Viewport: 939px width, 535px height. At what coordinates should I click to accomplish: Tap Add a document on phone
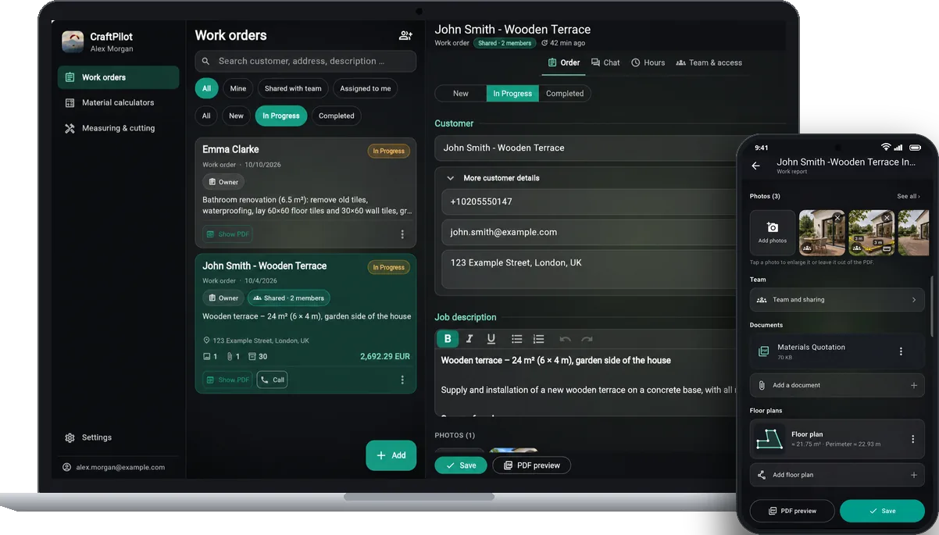837,385
